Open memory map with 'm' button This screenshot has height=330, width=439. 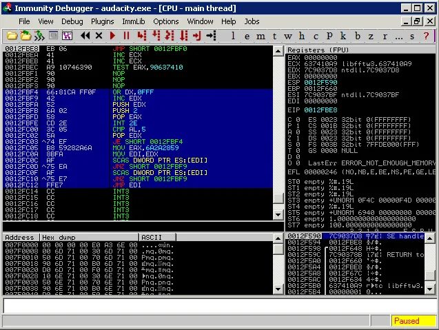261,35
